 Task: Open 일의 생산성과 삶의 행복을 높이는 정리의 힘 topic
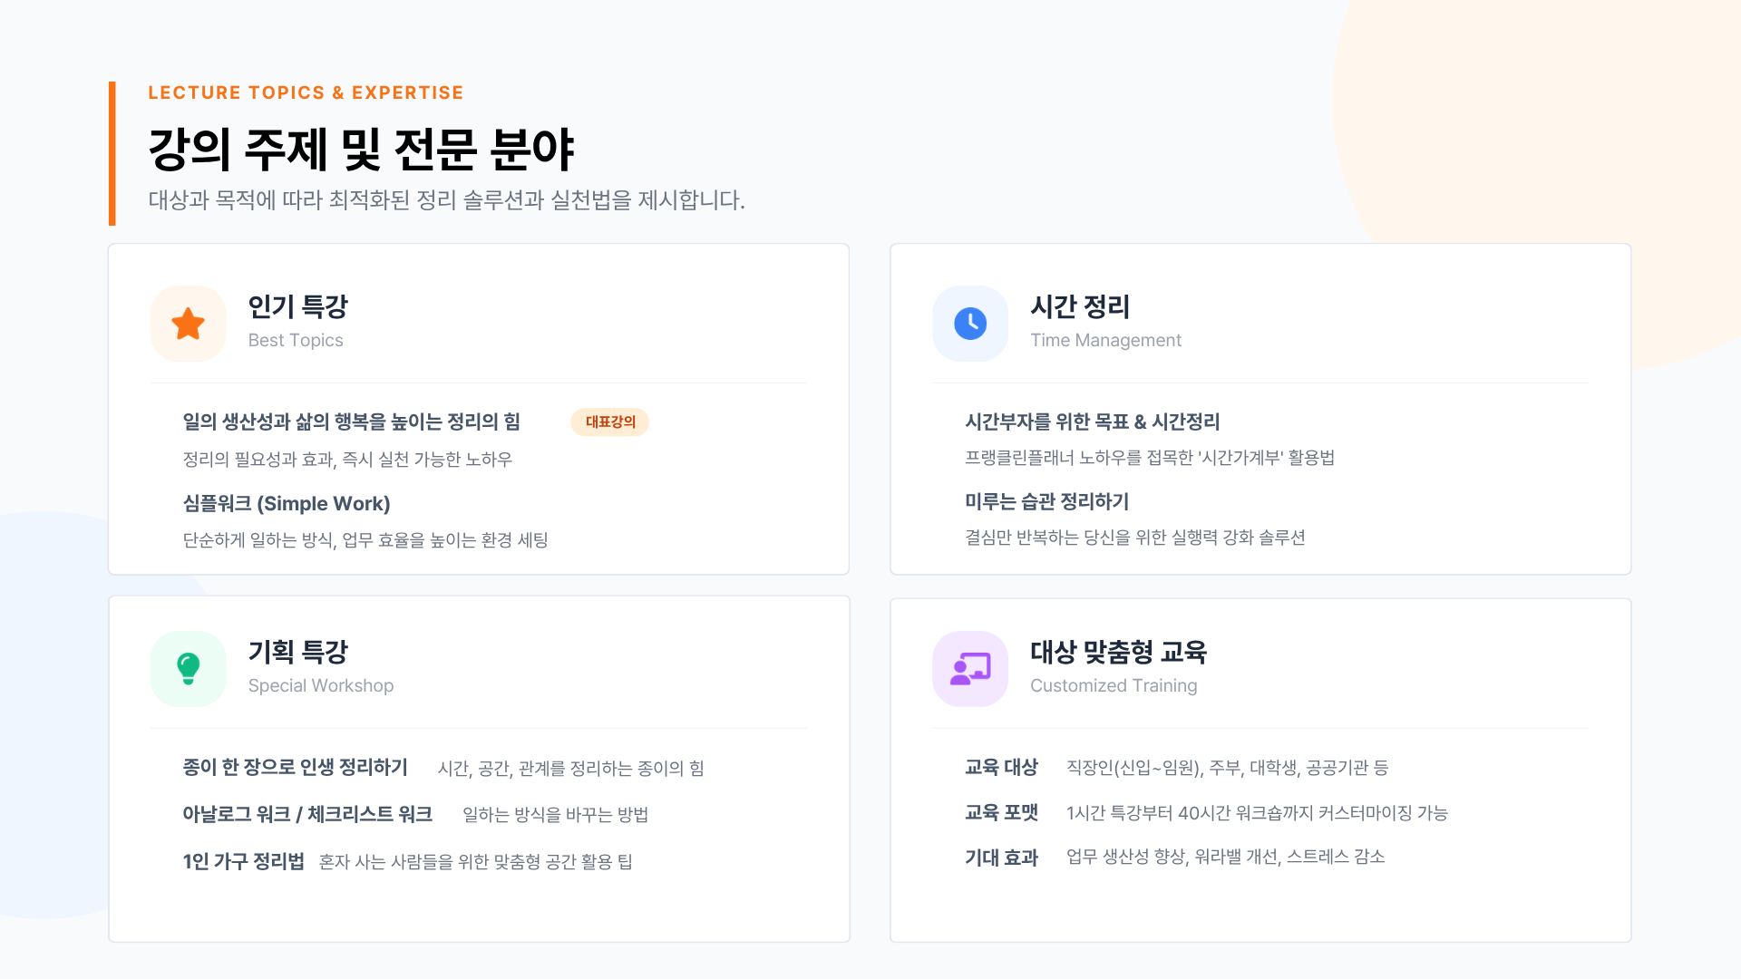pos(351,422)
